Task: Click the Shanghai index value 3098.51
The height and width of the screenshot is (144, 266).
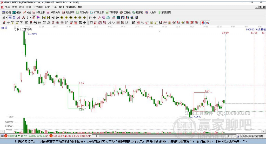Action: [x=12, y=136]
